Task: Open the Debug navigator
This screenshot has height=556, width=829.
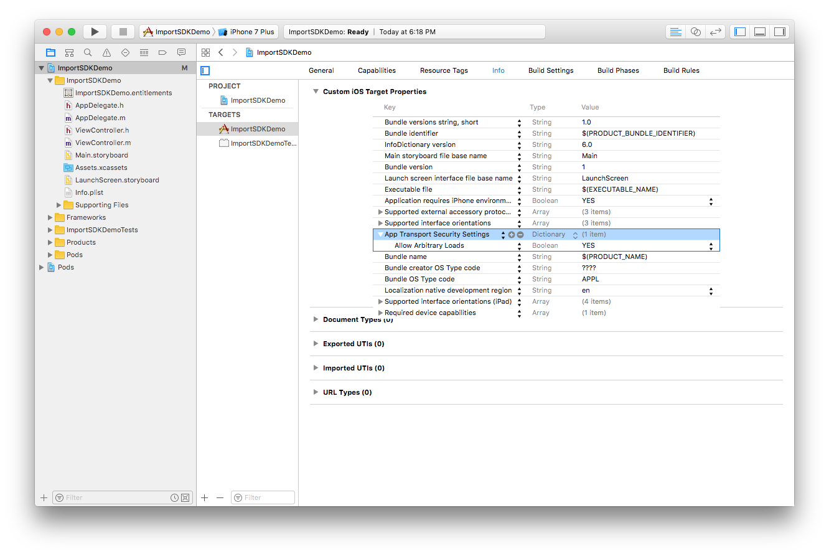Action: point(144,52)
